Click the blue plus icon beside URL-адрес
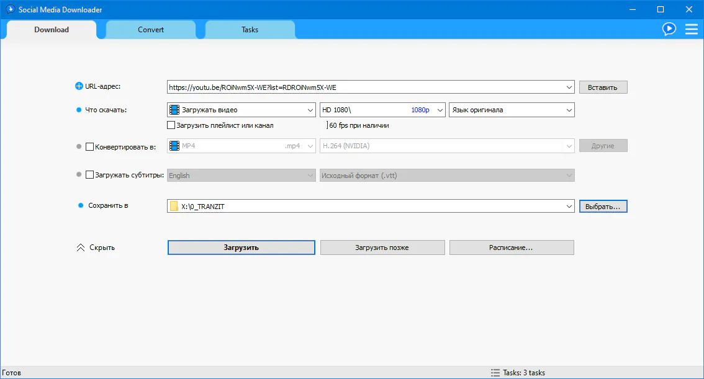This screenshot has width=704, height=379. [79, 87]
